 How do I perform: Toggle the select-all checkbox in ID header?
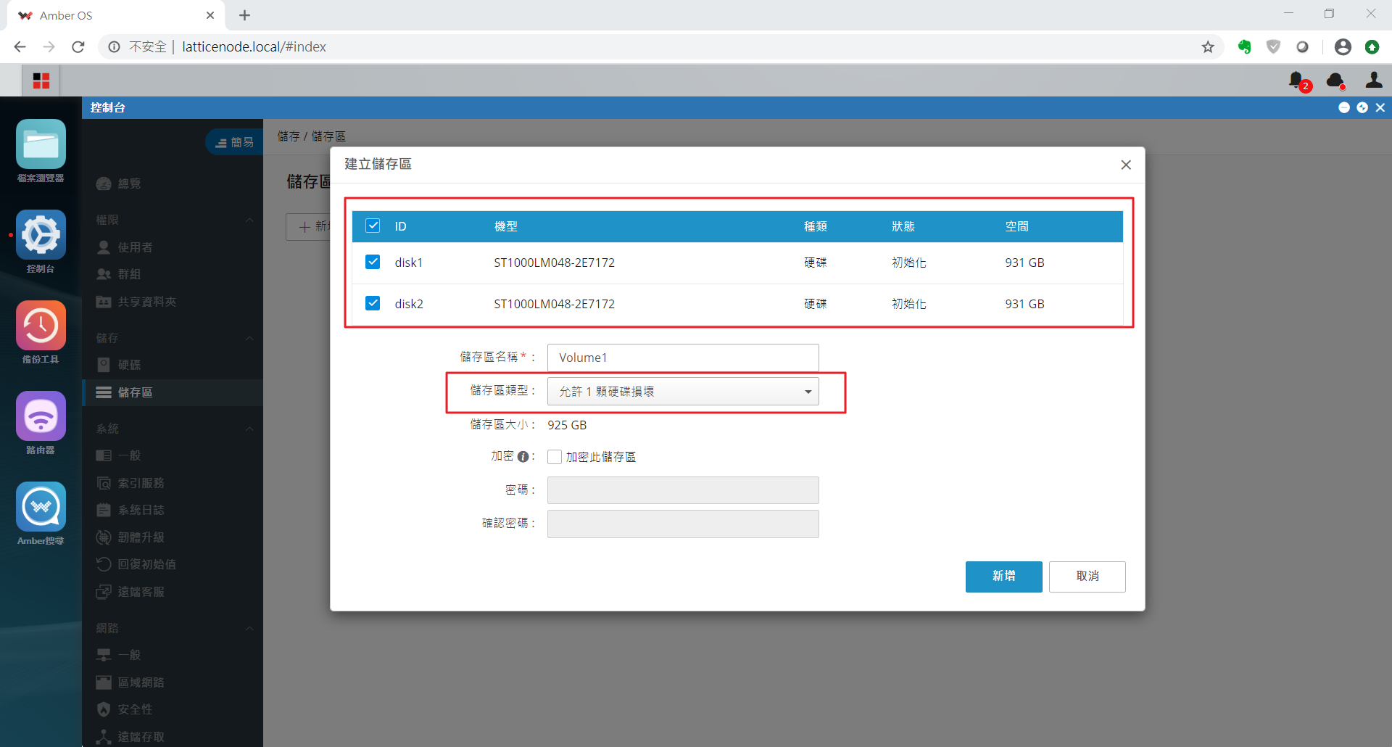coord(373,226)
